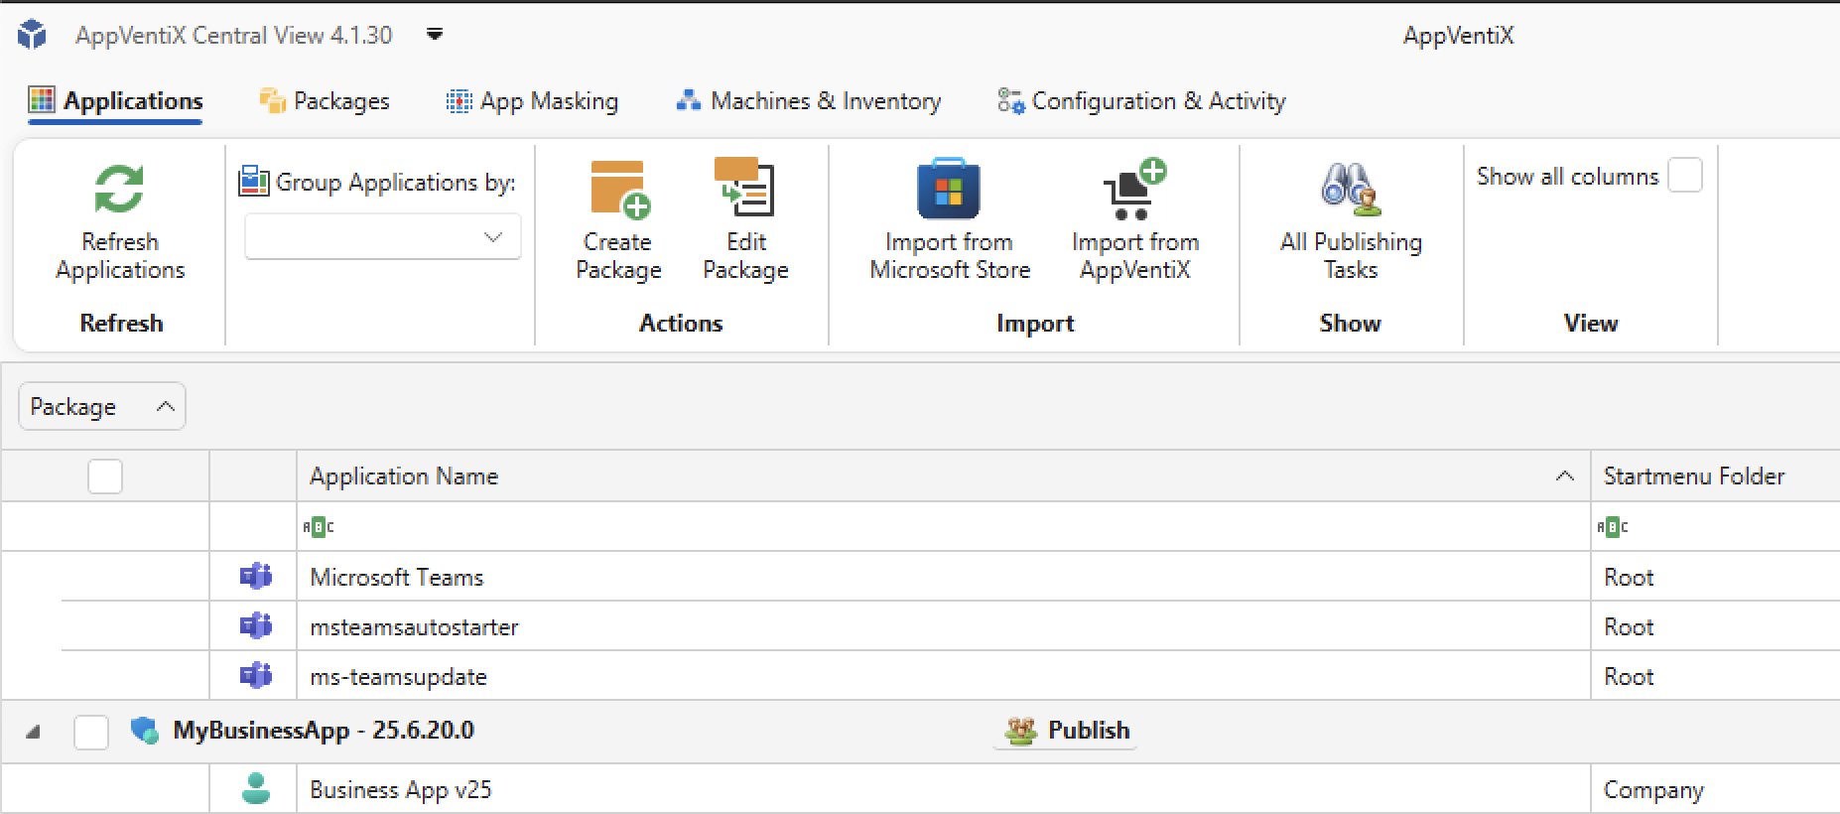Click the Microsoft Teams app icon

(256, 577)
